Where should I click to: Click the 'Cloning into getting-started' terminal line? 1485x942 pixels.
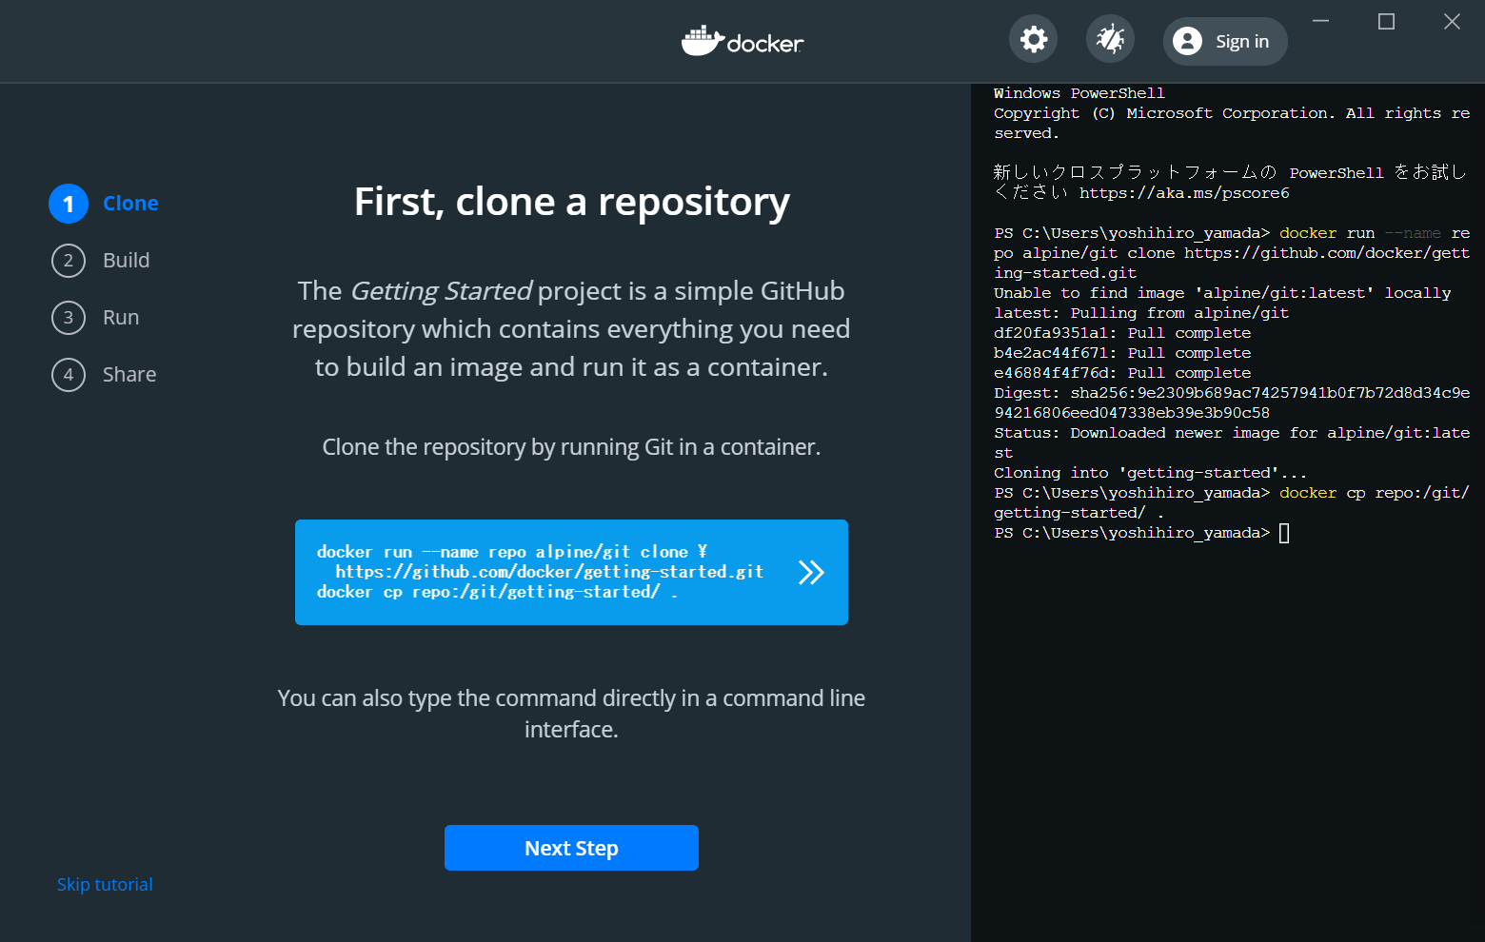[1150, 473]
